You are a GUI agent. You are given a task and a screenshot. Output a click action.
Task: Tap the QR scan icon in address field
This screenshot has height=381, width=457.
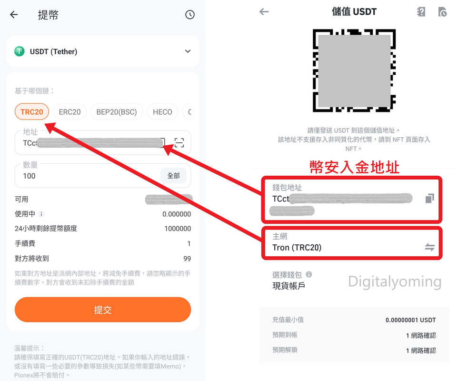(179, 142)
